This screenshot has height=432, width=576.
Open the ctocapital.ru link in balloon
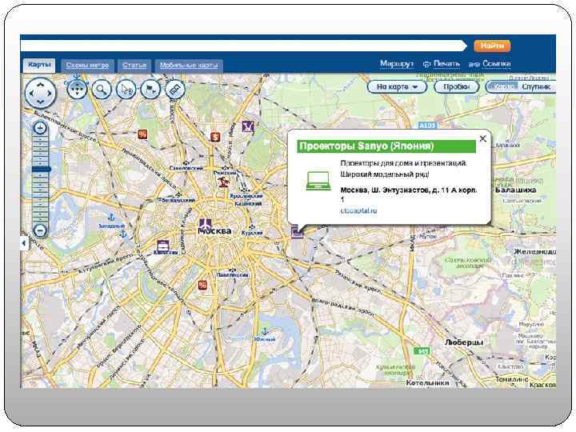pos(358,211)
